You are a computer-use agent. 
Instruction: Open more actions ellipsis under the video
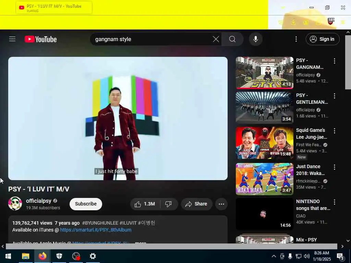pyautogui.click(x=221, y=204)
